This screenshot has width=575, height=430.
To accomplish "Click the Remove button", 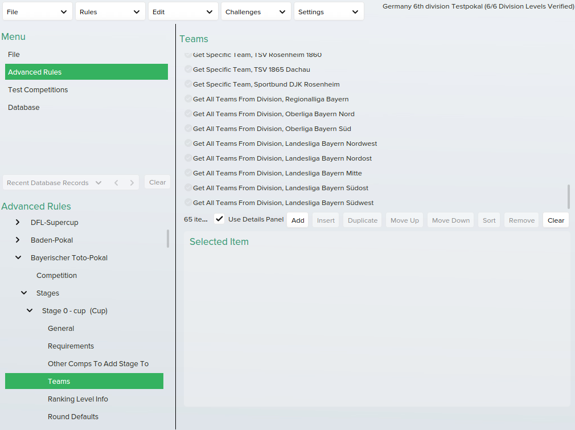I will pyautogui.click(x=521, y=220).
